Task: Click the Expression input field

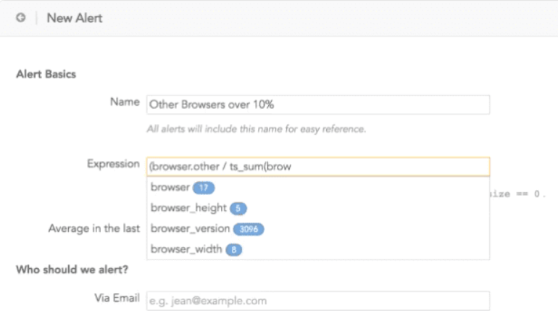Action: [318, 167]
